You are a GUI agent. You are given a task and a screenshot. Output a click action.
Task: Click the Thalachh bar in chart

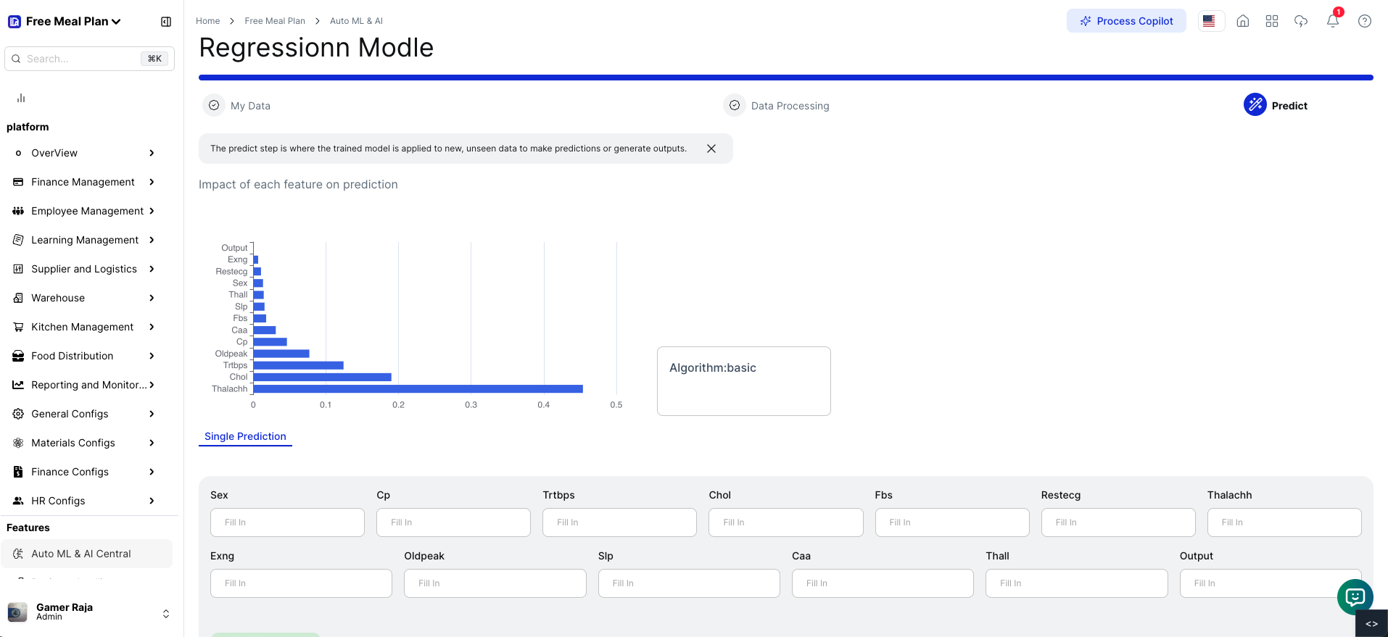pyautogui.click(x=417, y=389)
